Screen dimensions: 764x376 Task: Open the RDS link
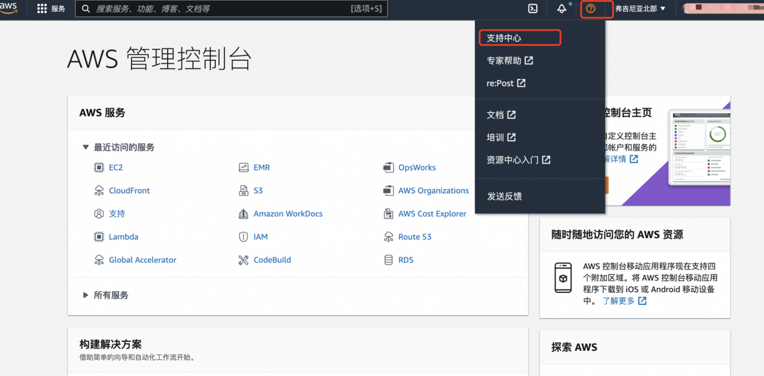(x=406, y=260)
